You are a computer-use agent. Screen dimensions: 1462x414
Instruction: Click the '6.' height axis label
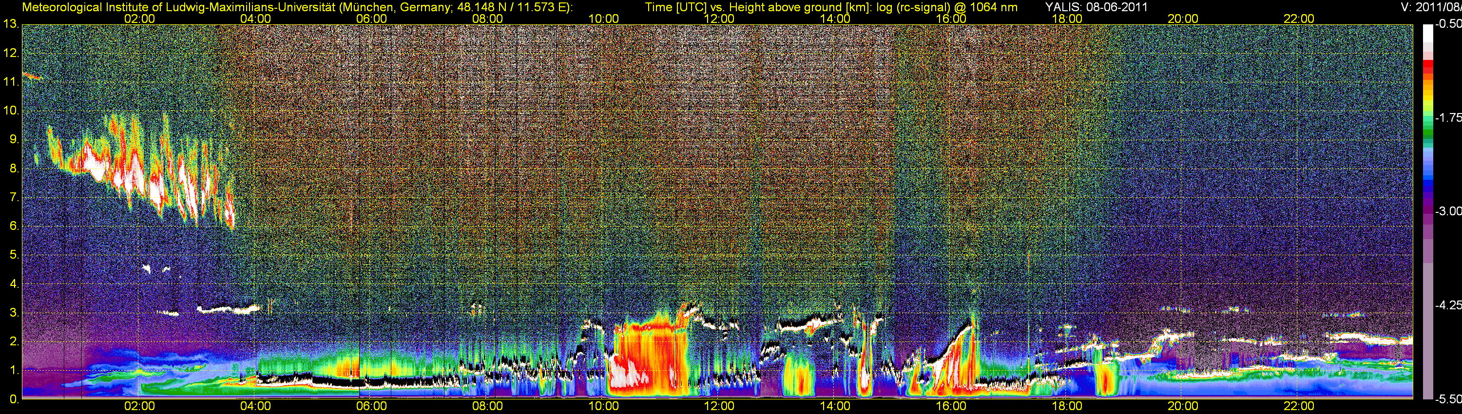pyautogui.click(x=14, y=226)
